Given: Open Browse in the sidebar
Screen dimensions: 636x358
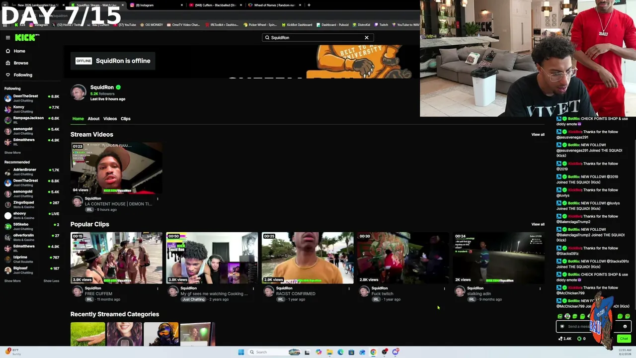Looking at the screenshot, I should [x=21, y=63].
